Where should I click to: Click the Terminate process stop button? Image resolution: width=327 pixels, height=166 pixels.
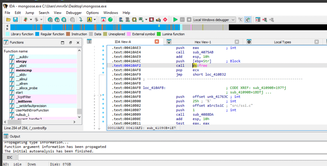click(189, 19)
